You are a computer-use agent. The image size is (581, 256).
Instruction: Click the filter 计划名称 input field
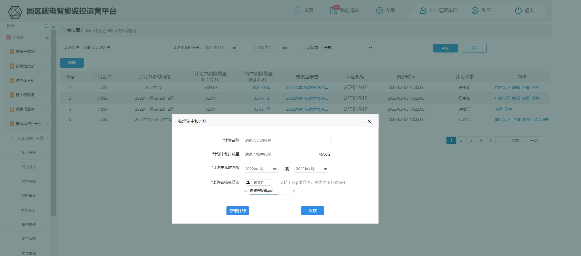click(116, 48)
